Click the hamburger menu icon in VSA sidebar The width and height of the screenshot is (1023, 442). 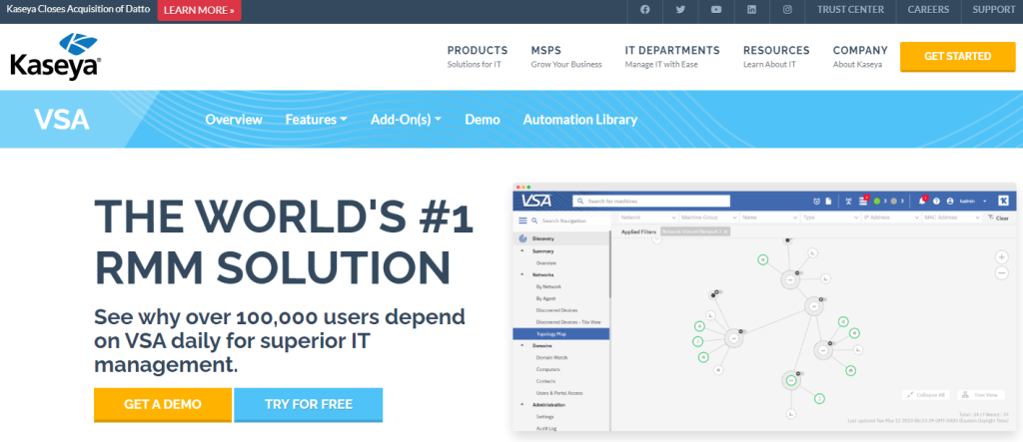[x=522, y=221]
